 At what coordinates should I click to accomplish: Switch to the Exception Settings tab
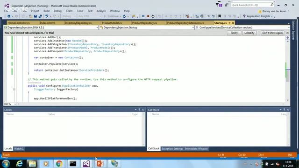click(172, 149)
